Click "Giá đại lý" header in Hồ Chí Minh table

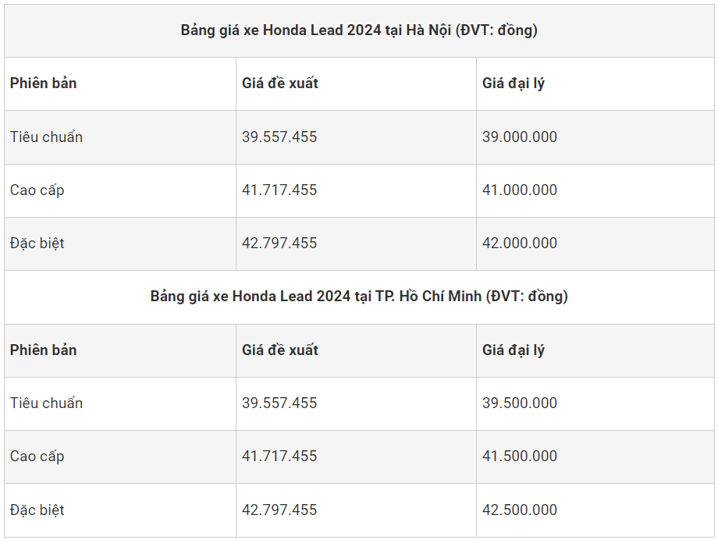(x=514, y=350)
